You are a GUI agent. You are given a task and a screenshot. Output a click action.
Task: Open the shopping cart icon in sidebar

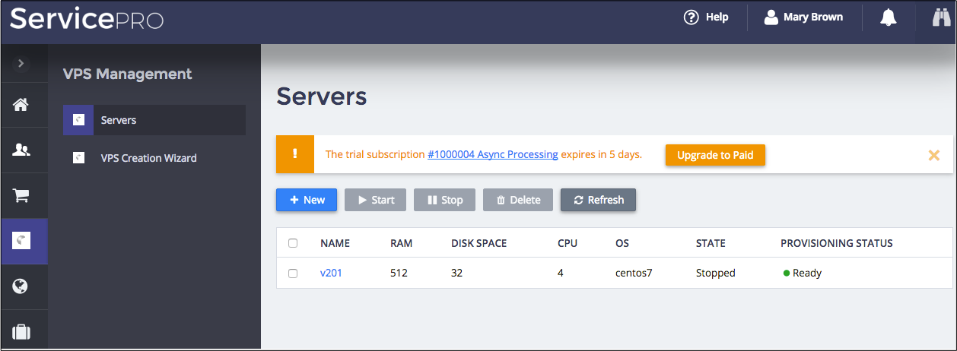coord(21,195)
